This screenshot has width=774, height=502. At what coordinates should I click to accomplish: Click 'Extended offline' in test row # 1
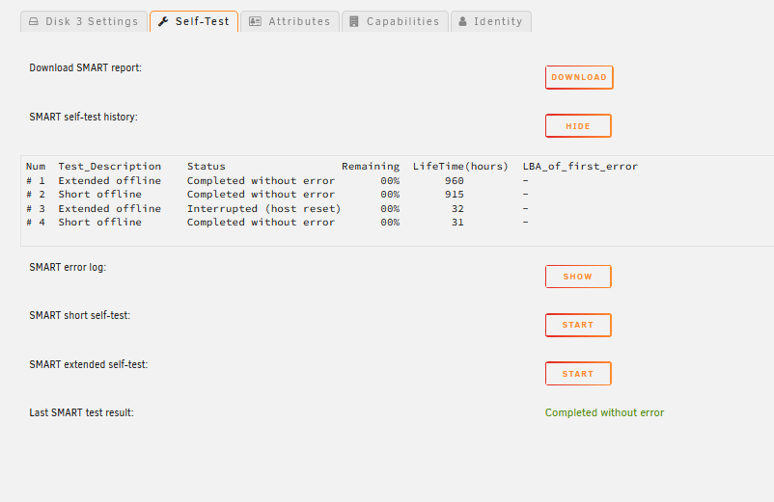click(x=110, y=181)
